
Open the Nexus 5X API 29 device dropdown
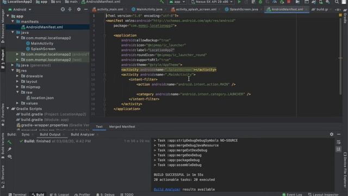click(x=212, y=2)
